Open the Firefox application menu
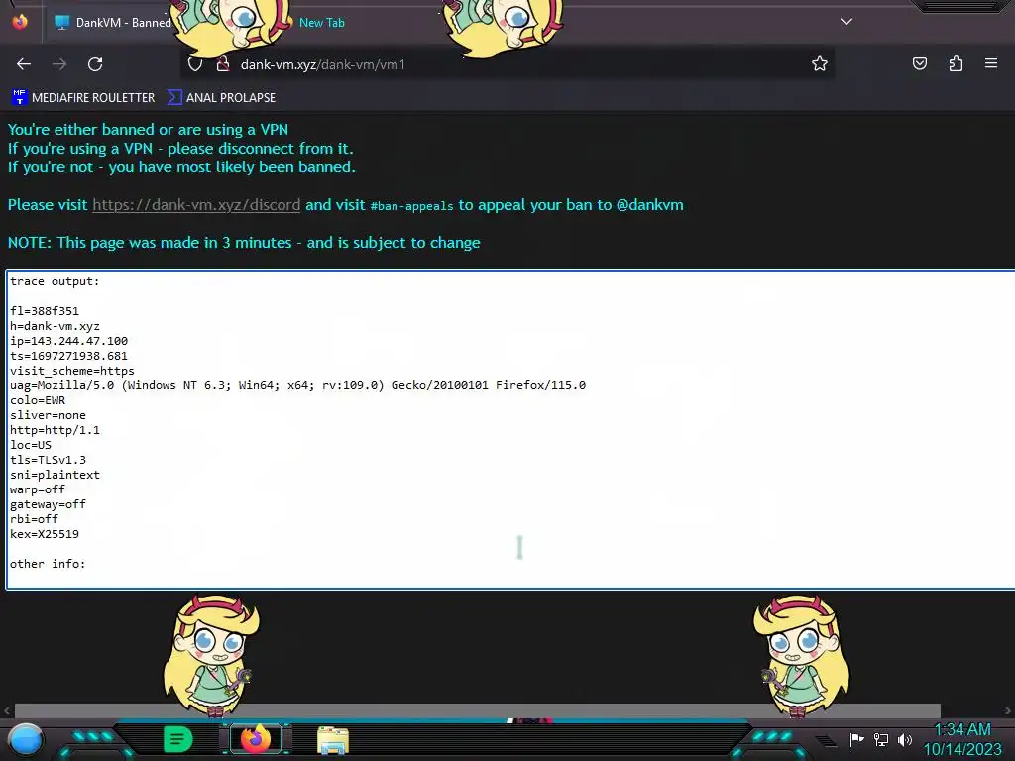The width and height of the screenshot is (1015, 761). [x=991, y=63]
